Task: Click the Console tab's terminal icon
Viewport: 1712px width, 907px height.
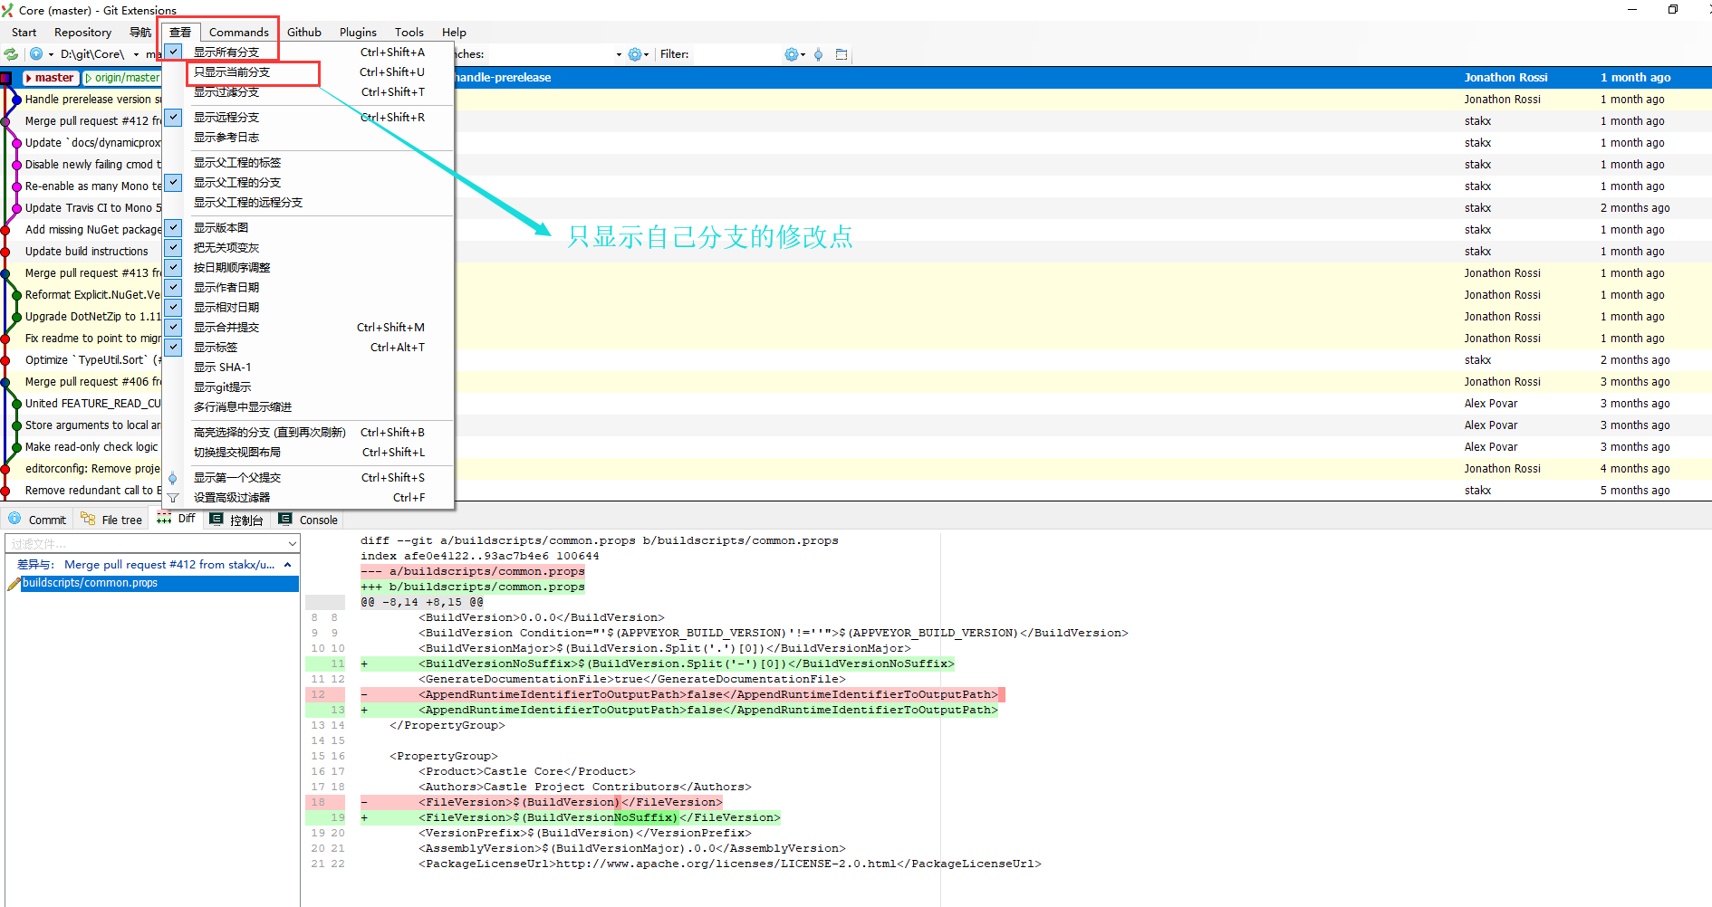Action: click(285, 519)
